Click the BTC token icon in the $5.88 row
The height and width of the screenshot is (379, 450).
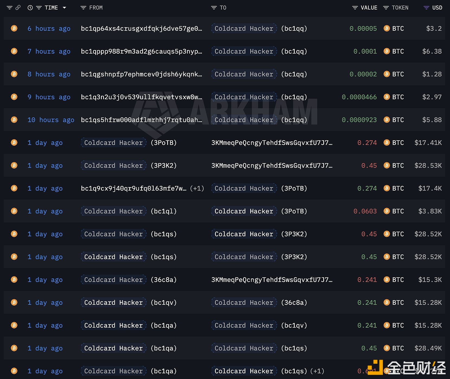click(387, 120)
